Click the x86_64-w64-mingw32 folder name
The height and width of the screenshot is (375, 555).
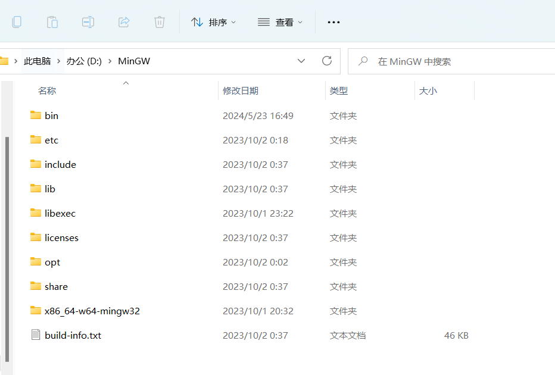click(x=92, y=311)
